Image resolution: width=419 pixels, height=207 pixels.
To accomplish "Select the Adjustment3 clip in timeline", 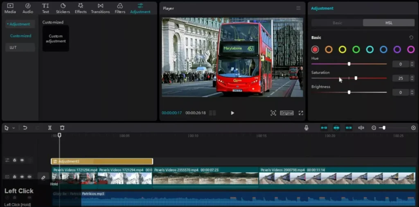I will 102,161.
